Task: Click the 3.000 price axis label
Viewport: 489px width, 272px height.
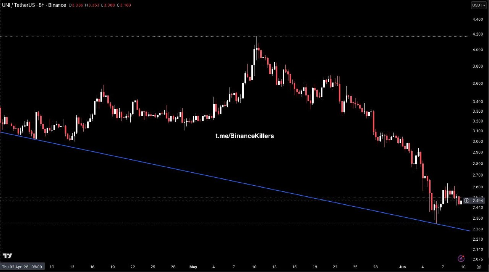Action: (478, 142)
